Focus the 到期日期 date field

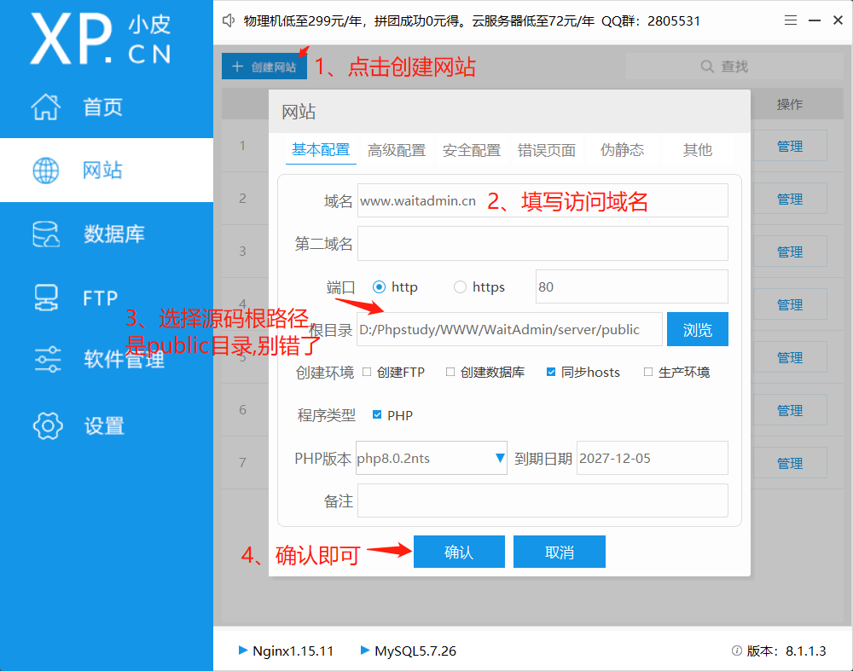pos(653,458)
